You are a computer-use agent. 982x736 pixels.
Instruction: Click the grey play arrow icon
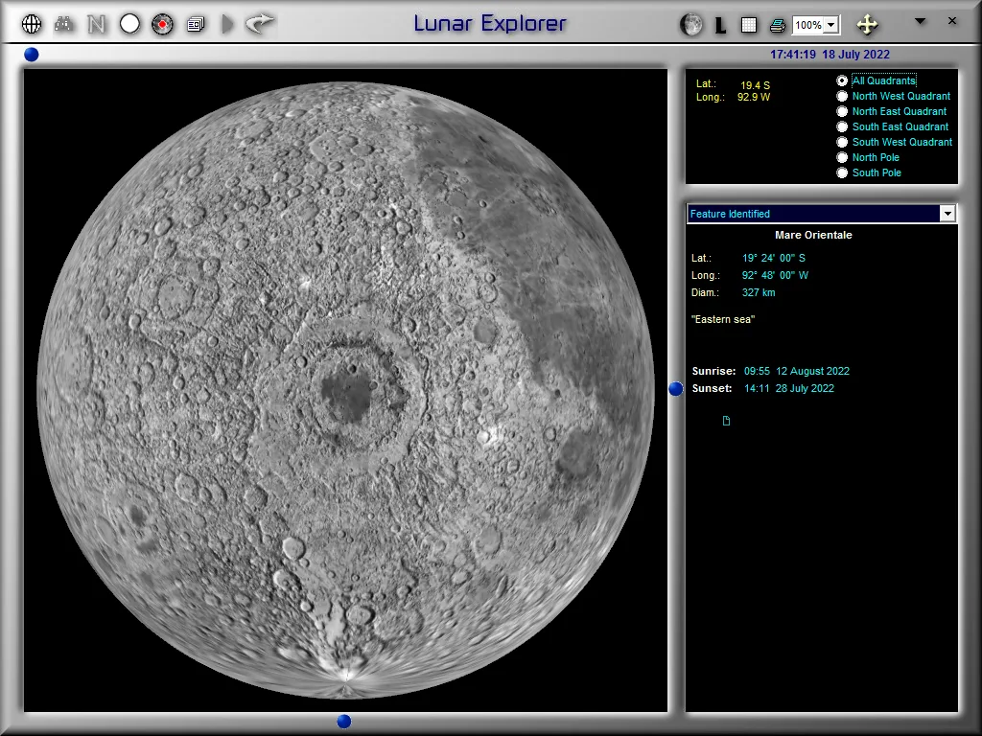click(227, 24)
